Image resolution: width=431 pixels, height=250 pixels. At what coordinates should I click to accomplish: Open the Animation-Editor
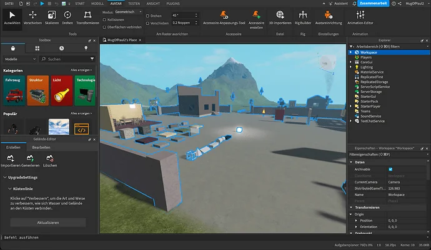click(x=360, y=18)
